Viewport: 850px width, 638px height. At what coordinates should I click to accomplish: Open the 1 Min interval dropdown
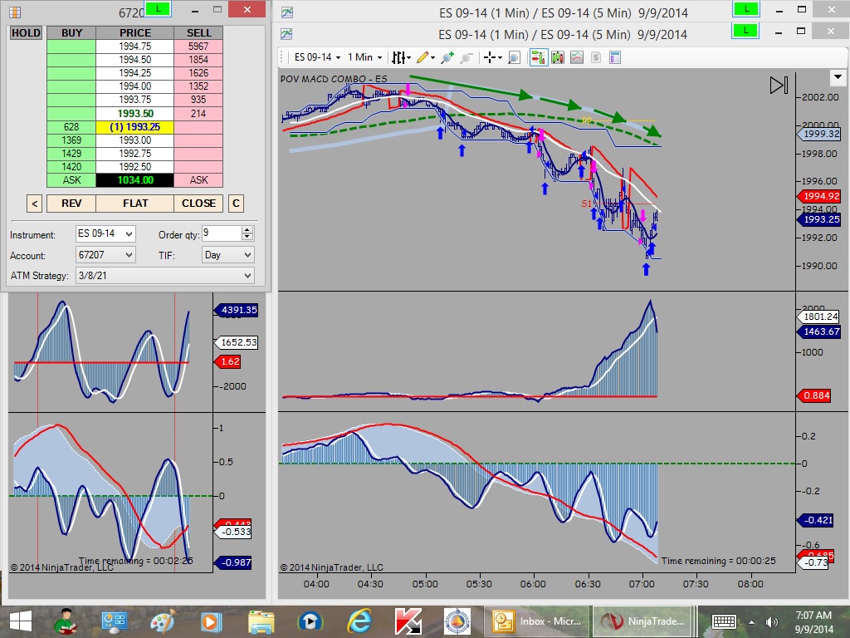point(364,57)
